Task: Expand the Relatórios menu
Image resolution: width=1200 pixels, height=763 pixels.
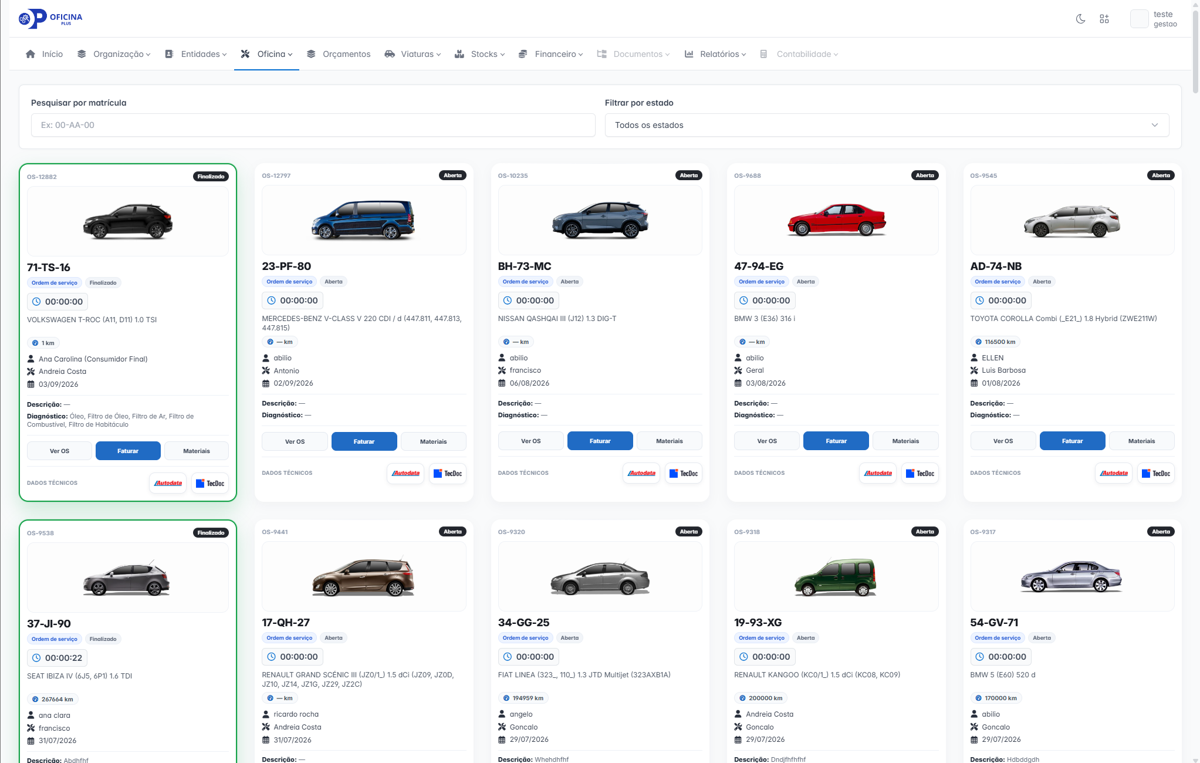Action: tap(715, 54)
